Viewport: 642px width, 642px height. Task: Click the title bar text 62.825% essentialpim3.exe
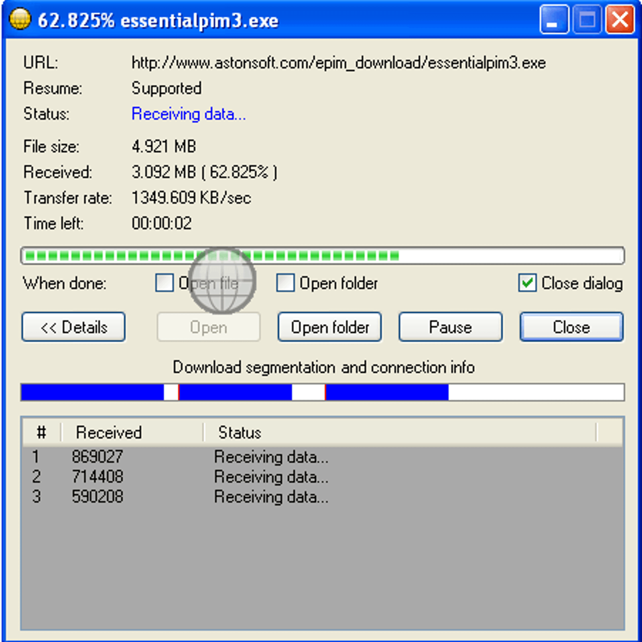[x=158, y=20]
